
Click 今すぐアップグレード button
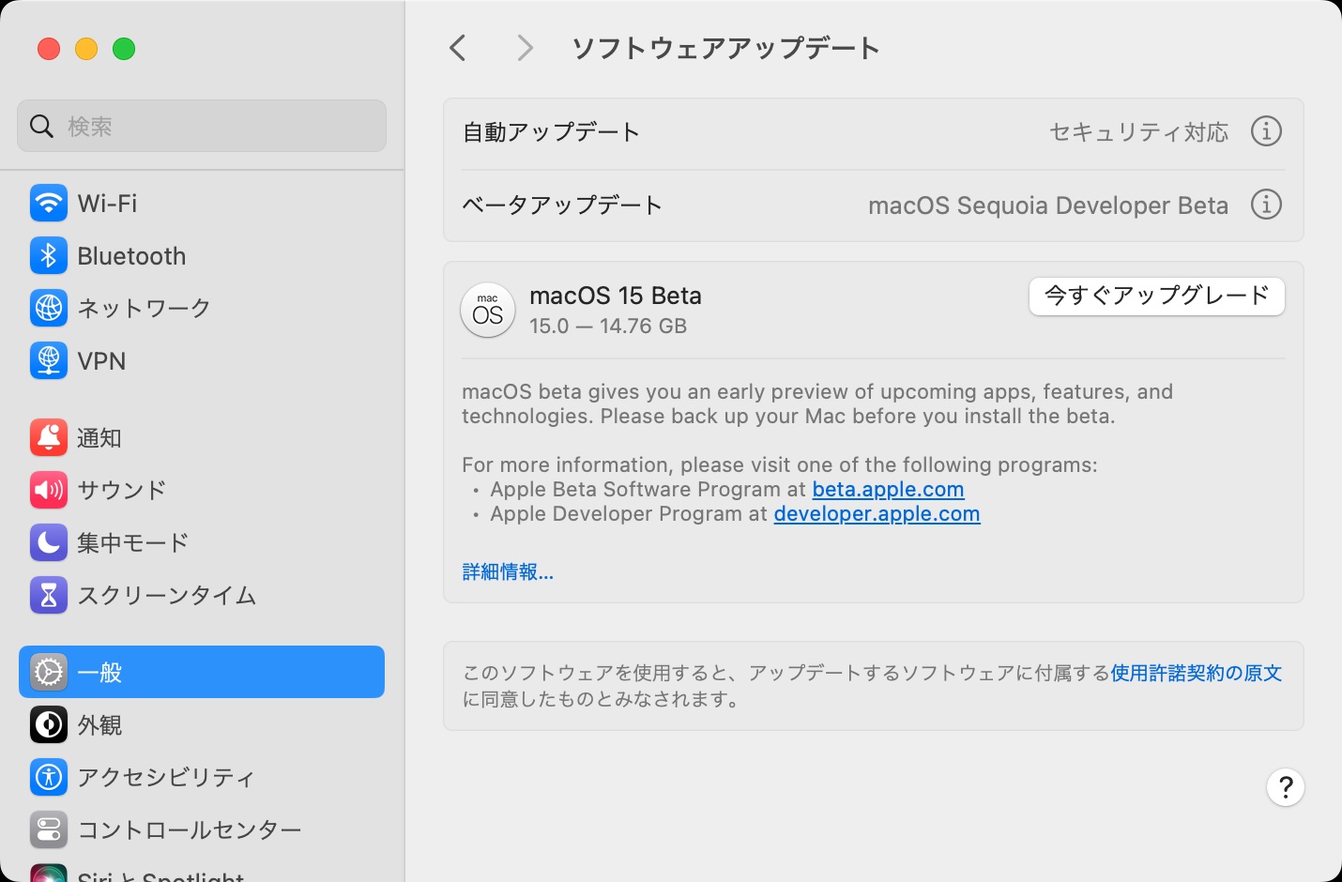click(x=1157, y=297)
